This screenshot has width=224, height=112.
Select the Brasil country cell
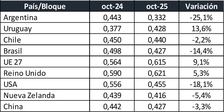click(13, 51)
